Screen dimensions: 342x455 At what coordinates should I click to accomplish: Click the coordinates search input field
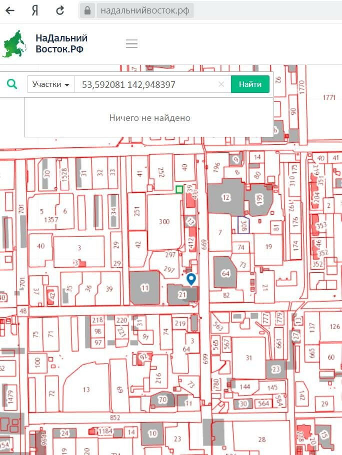coord(145,84)
